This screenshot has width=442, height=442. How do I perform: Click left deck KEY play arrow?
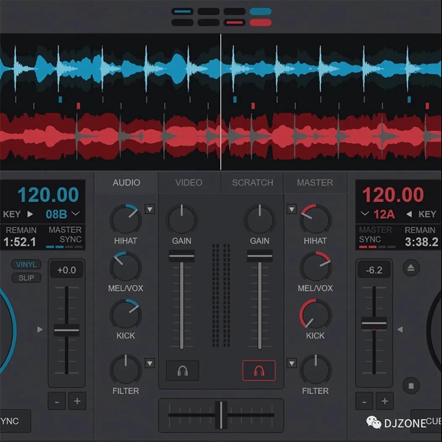[x=30, y=214]
